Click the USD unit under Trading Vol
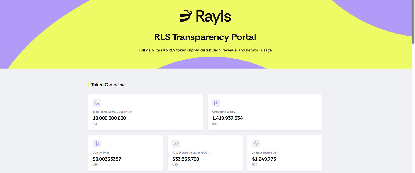Image resolution: width=415 pixels, height=173 pixels. click(255, 165)
